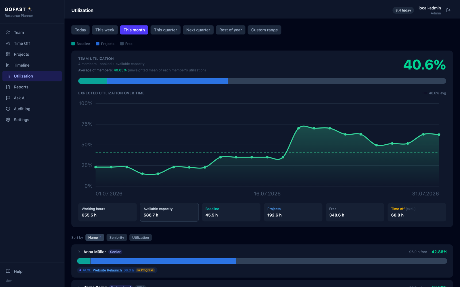The height and width of the screenshot is (287, 460).
Task: Click the Available capacity 586.7 h card
Action: coord(169,212)
